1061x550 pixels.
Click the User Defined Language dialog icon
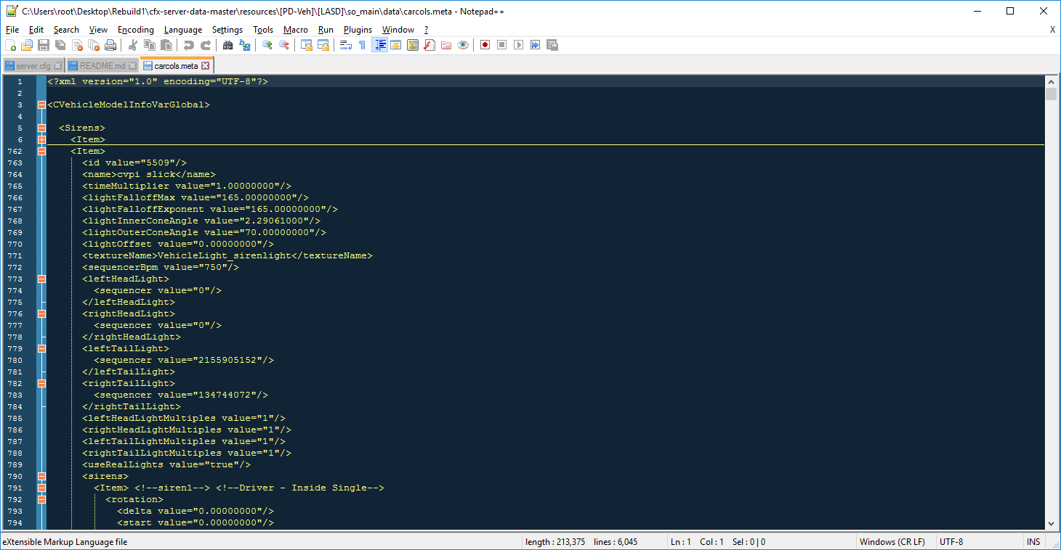point(395,45)
